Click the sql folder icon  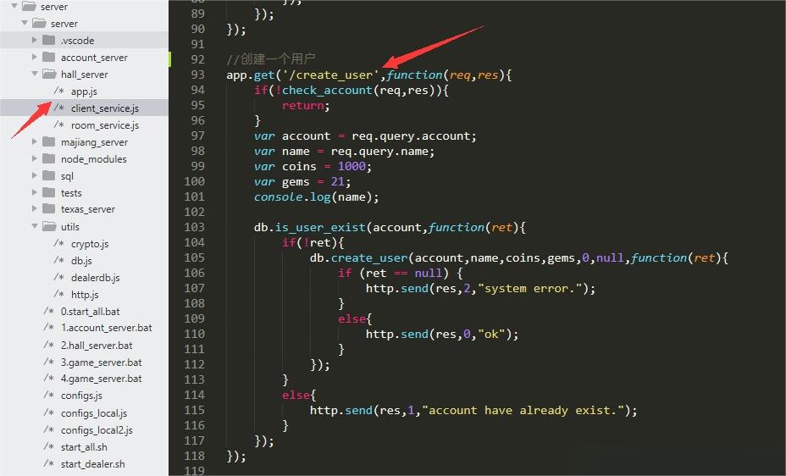[48, 175]
